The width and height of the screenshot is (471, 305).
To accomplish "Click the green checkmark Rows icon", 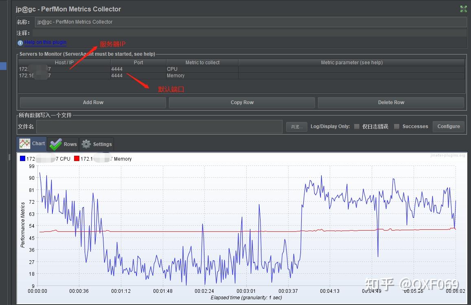I will coord(56,144).
